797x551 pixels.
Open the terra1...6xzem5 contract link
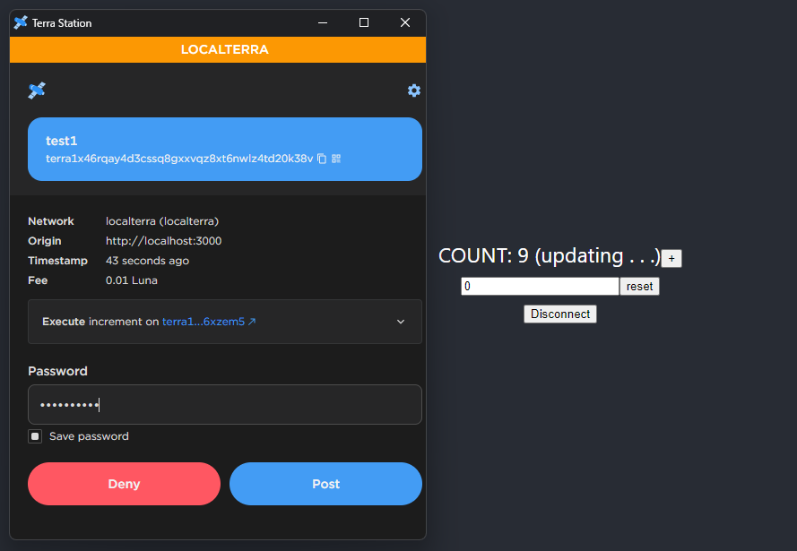click(x=208, y=322)
